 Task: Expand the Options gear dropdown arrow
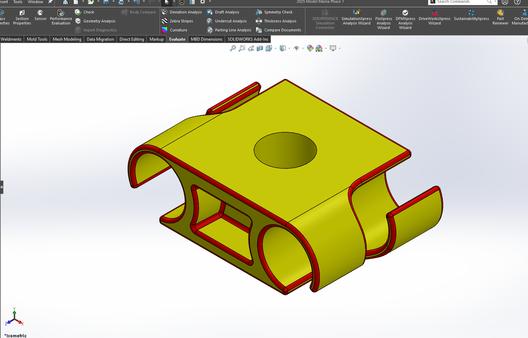(210, 2)
